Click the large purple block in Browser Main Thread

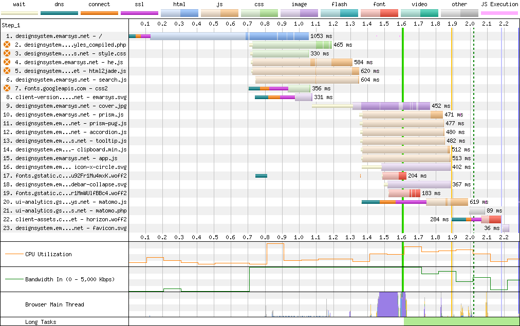click(x=388, y=304)
